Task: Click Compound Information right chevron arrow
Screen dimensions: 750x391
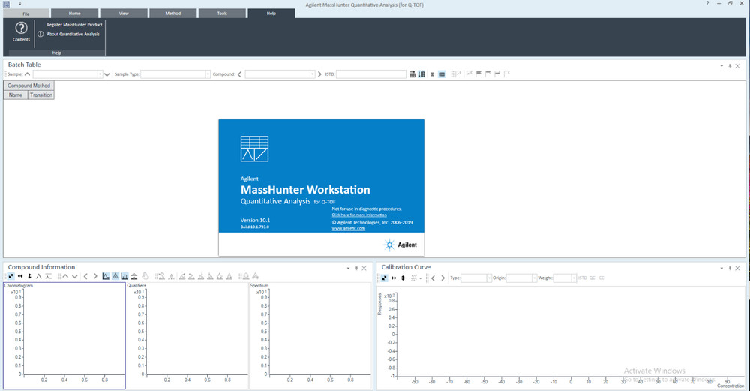Action: pos(95,276)
